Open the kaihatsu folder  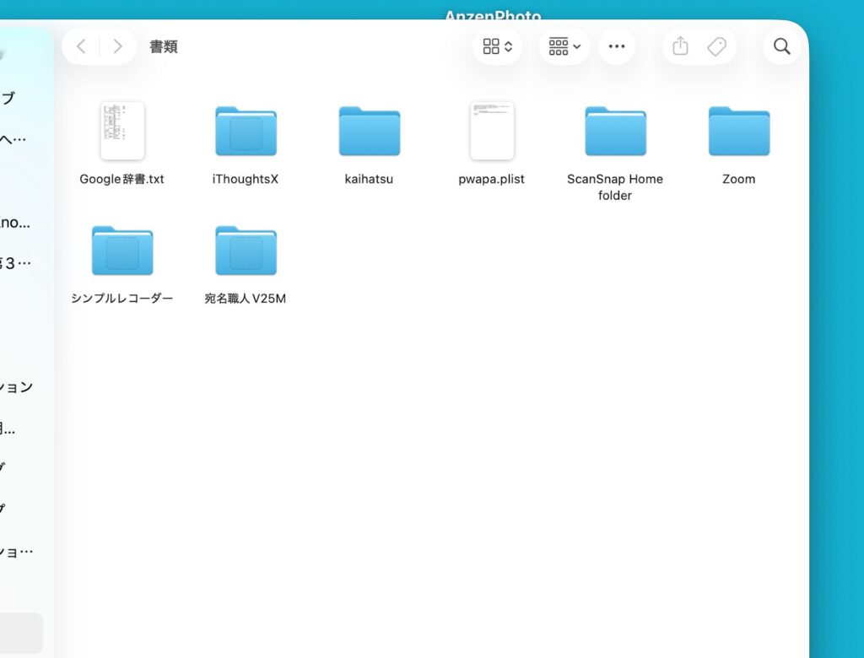368,131
